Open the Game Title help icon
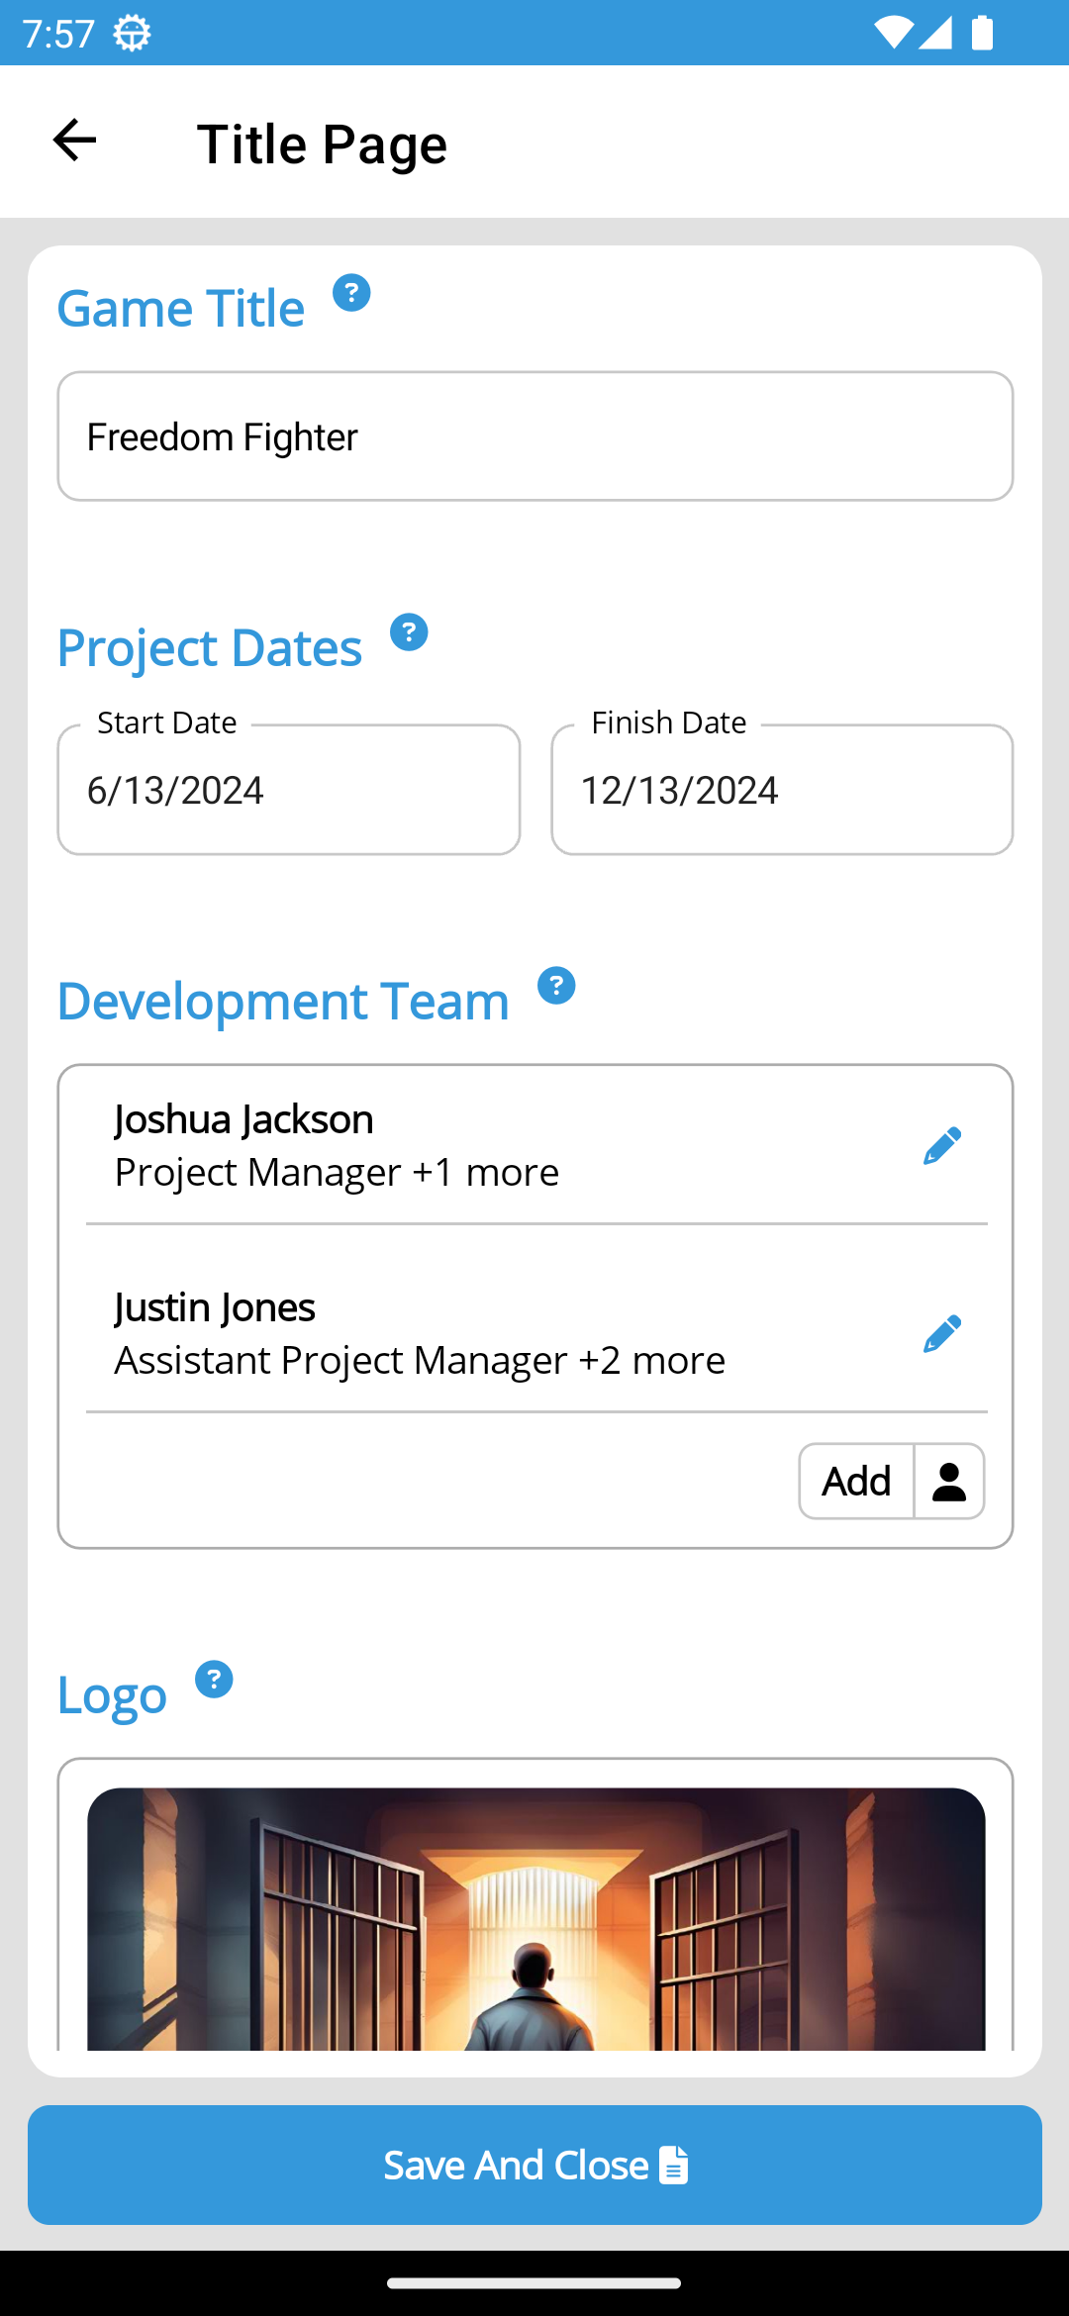 (x=351, y=293)
